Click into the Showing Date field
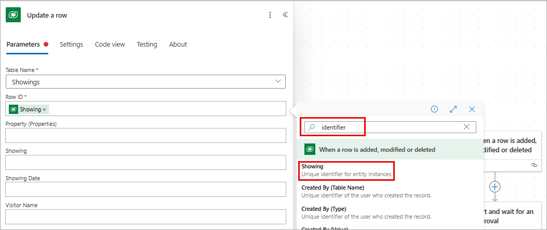The height and width of the screenshot is (230, 547). tap(145, 190)
